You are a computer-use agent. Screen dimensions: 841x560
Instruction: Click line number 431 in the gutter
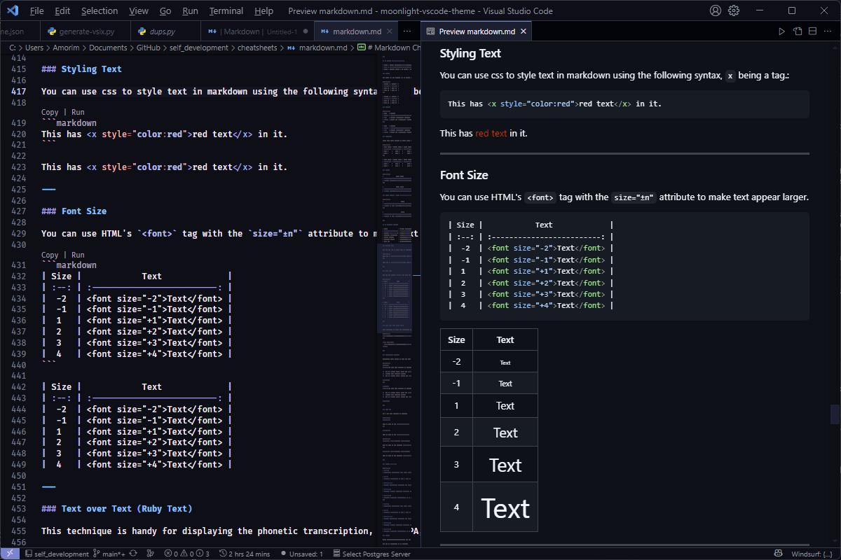pos(20,265)
